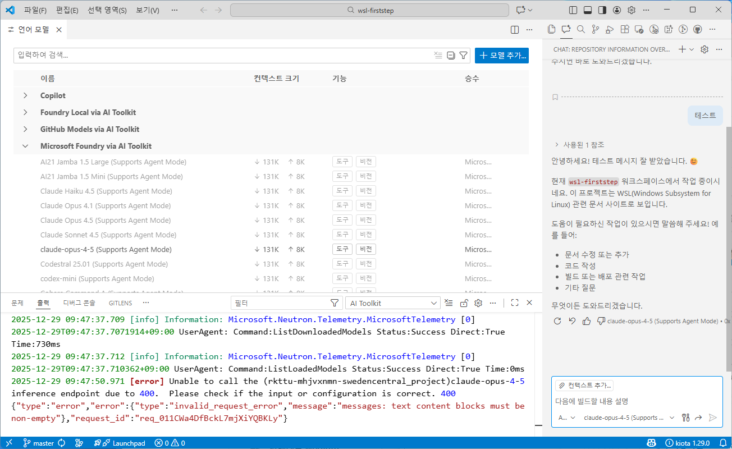This screenshot has width=732, height=449.
Task: Open the new chat options dropdown arrow
Action: coord(692,49)
